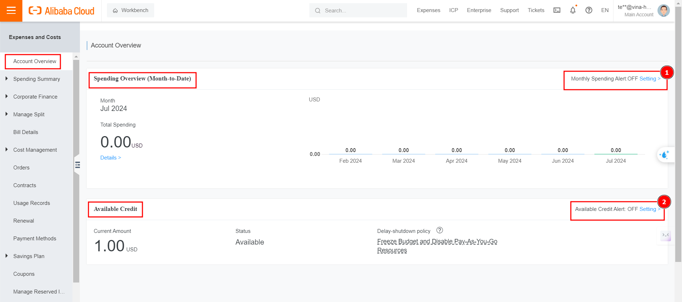The height and width of the screenshot is (302, 682).
Task: Click the help question mark icon
Action: (x=589, y=10)
